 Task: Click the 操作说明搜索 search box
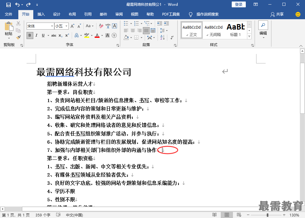207,14
